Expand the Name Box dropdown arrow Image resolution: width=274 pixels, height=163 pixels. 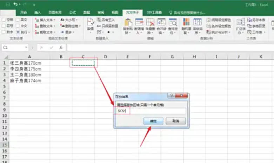26,47
